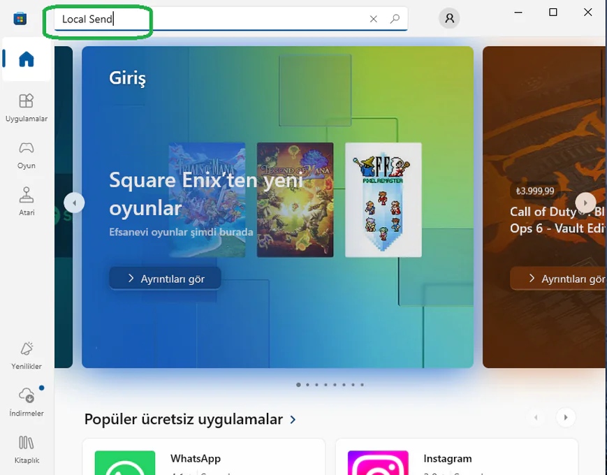607x475 pixels.
Task: Open the Legend of Mana cover
Action: 295,200
